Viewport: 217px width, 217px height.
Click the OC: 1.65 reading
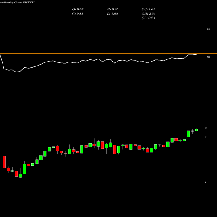pyautogui.click(x=148, y=10)
